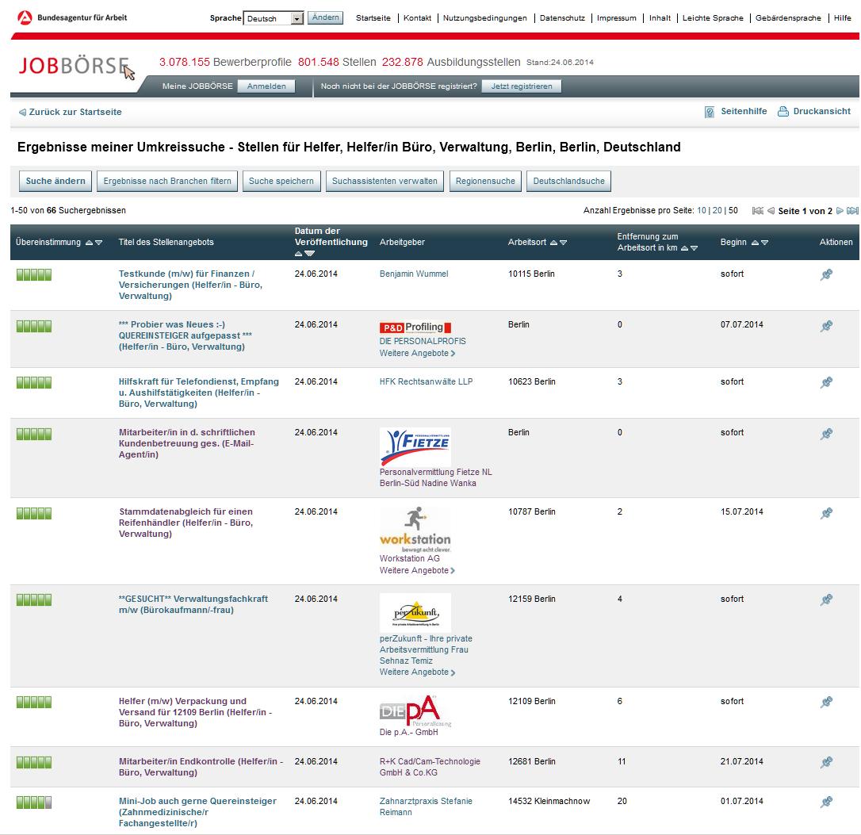Open Leichte Sprache in top navigation
The width and height of the screenshot is (861, 835).
tap(713, 18)
